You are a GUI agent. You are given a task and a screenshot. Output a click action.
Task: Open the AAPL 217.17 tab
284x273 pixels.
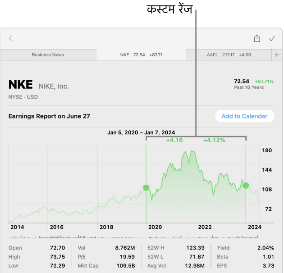(229, 55)
